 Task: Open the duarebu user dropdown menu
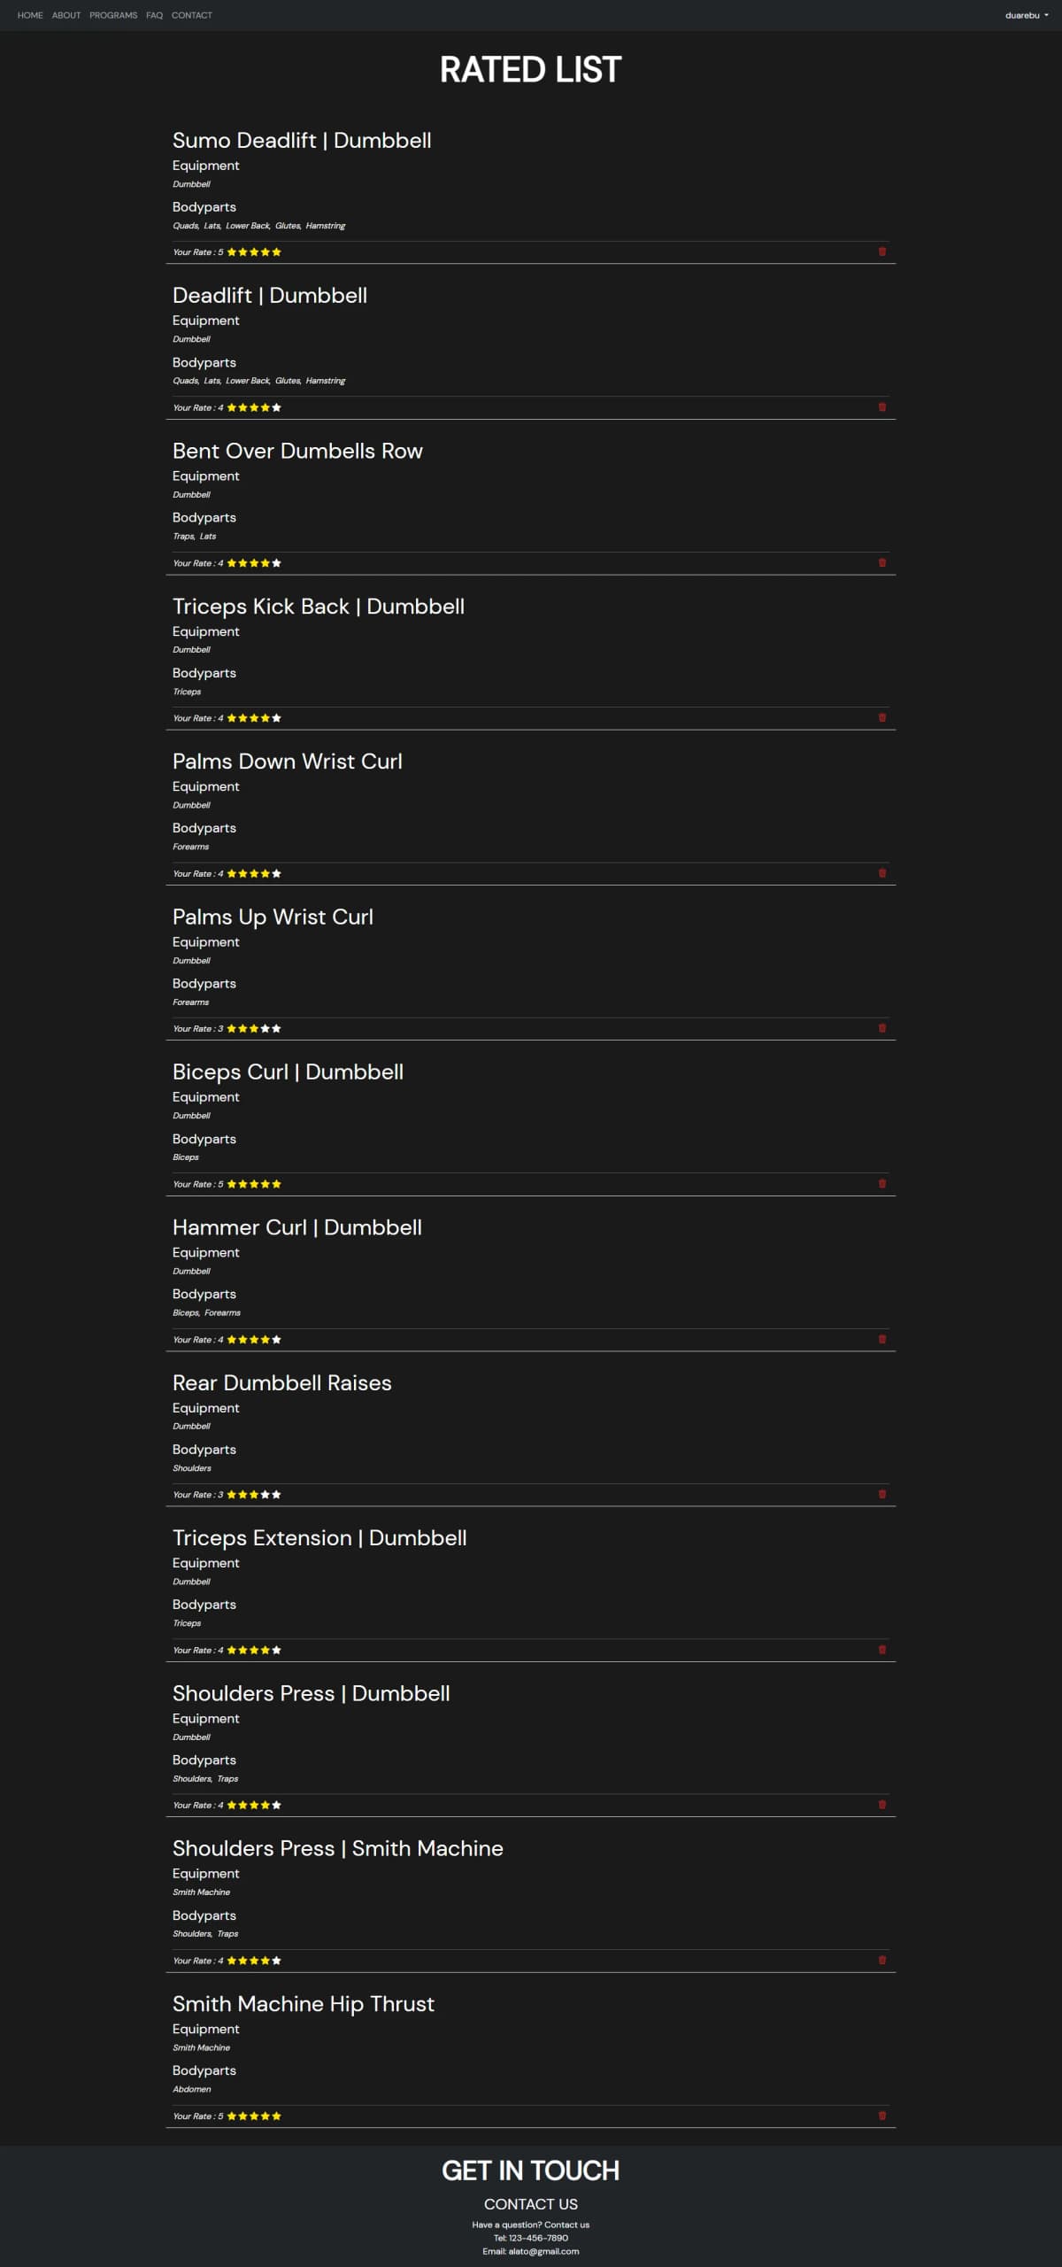pyautogui.click(x=1026, y=15)
